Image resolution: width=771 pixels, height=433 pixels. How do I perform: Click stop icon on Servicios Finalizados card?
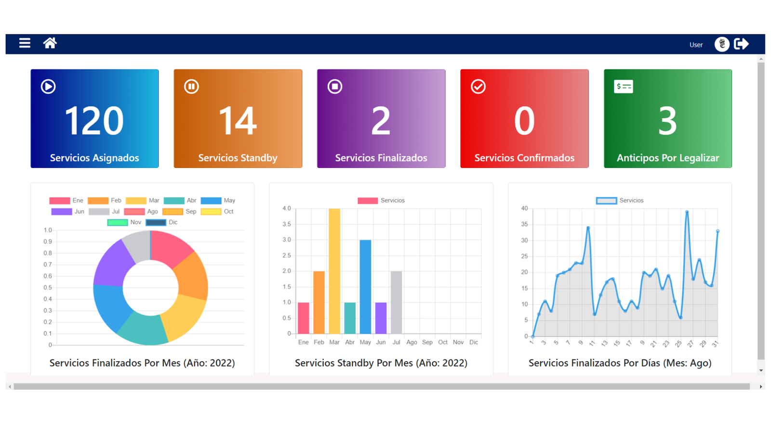[335, 87]
